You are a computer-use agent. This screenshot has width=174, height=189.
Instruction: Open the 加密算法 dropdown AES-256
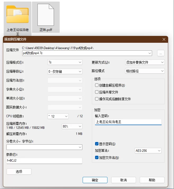pyautogui.click(x=148, y=151)
